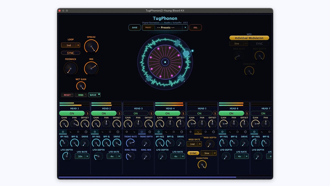Click global MOD SYNC button
Viewport: 330px width, 186px height.
pyautogui.click(x=259, y=44)
